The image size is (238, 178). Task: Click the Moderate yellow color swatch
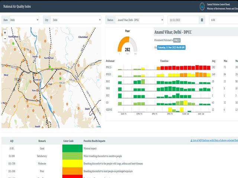pyautogui.click(x=73, y=164)
